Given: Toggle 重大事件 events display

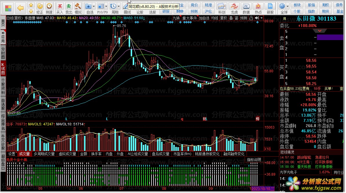Looking at the screenshot, I should tap(190, 18).
